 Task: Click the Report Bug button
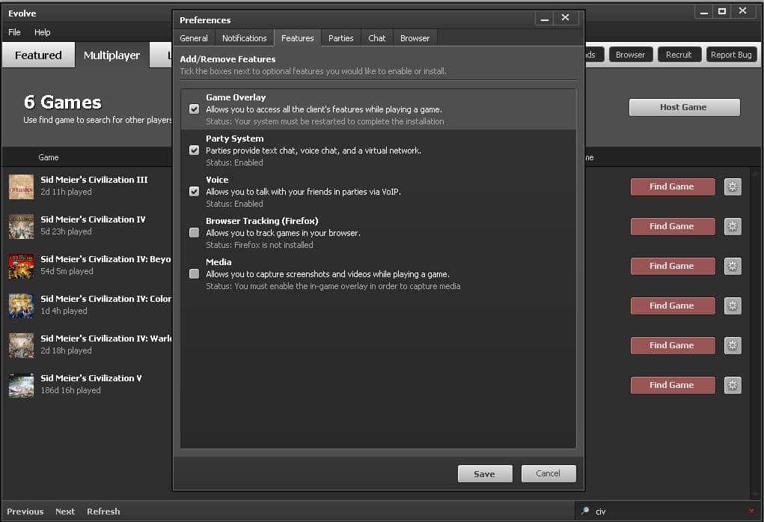(731, 55)
